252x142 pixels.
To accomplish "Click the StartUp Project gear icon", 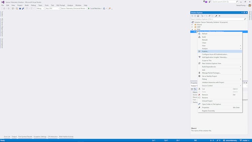I will tap(199, 76).
